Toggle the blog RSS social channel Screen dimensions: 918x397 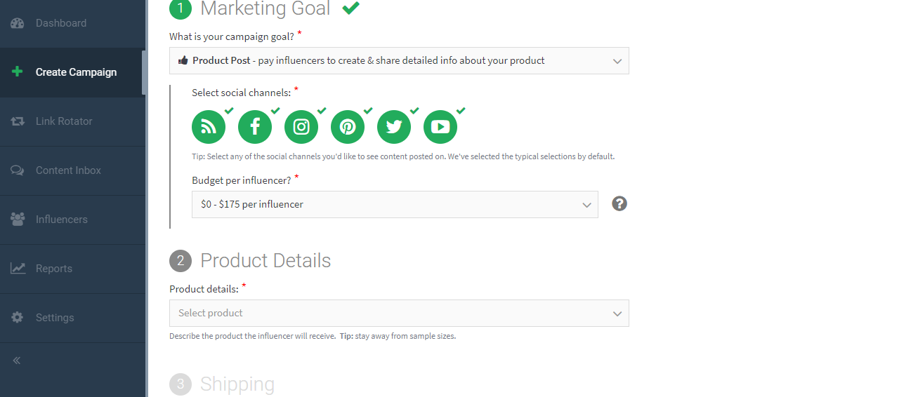coord(209,127)
